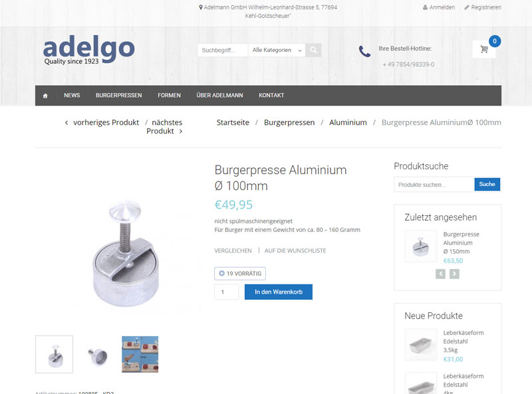Click the quantity input field
532x394 pixels.
pos(226,292)
